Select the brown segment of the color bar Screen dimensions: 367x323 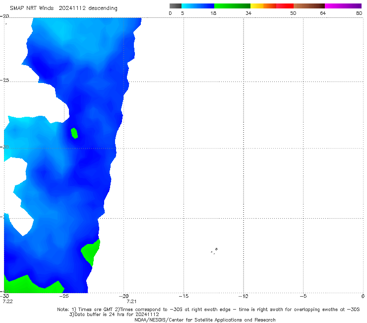[309, 6]
